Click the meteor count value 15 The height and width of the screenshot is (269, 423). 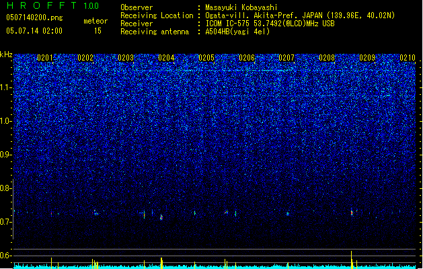98,31
